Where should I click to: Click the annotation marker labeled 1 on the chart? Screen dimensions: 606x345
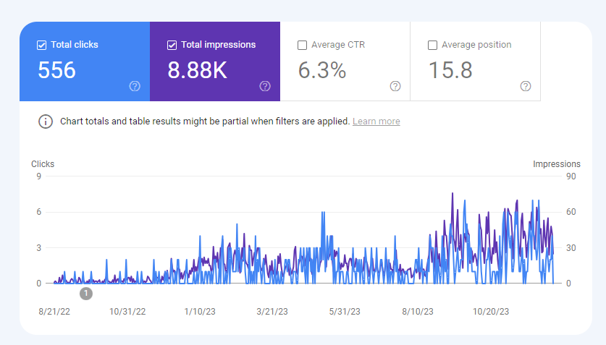(86, 294)
